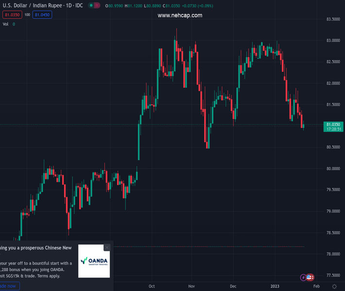Close the OANDA advertisement popup
The image size is (345, 291).
point(107,247)
